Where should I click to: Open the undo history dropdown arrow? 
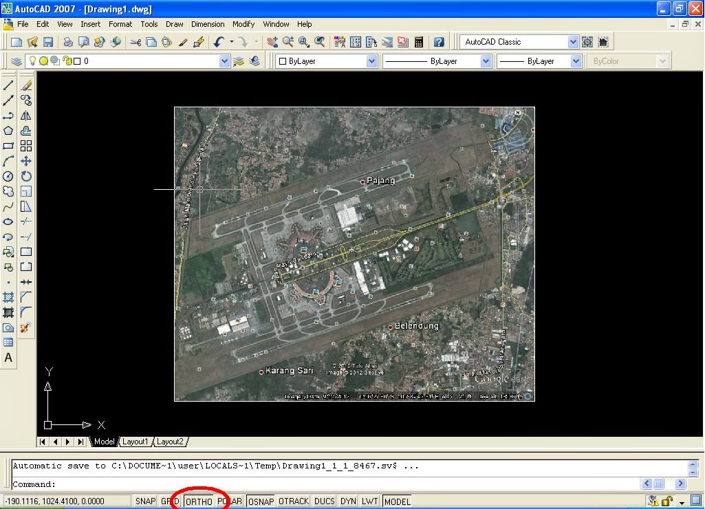click(232, 42)
